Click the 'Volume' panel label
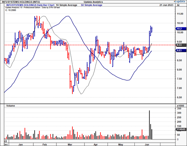This screenshot has height=146, width=187. [x=11, y=106]
